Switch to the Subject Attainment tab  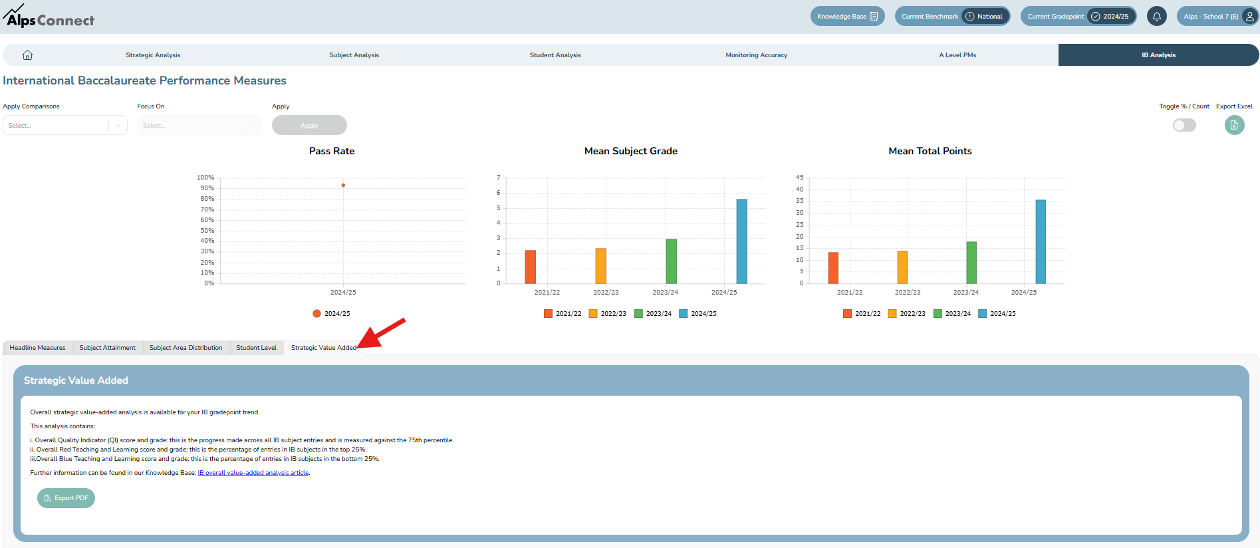pos(107,348)
